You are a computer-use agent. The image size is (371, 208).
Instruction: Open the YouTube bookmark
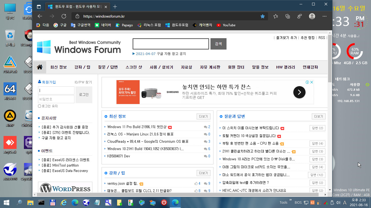[226, 25]
